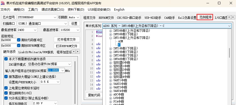Open the (COM1) 通信端口 dropdown

(43, 24)
